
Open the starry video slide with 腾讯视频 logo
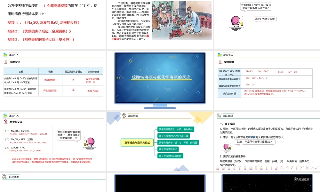coord(267,183)
